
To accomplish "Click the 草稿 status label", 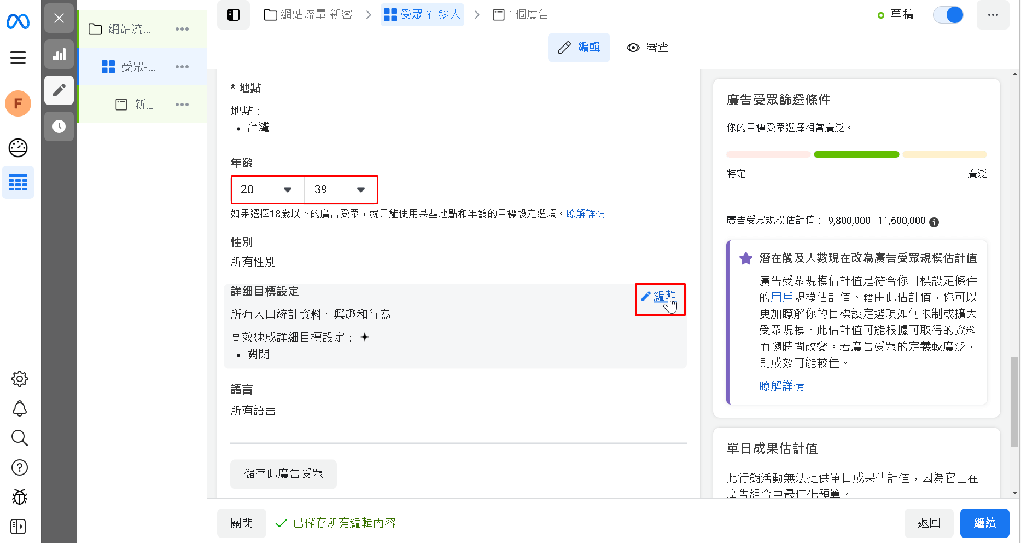I will [x=902, y=15].
